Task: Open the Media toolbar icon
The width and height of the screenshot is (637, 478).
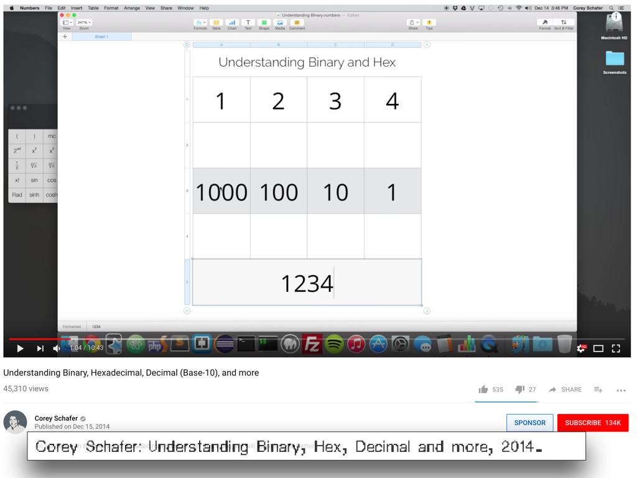Action: (x=280, y=23)
